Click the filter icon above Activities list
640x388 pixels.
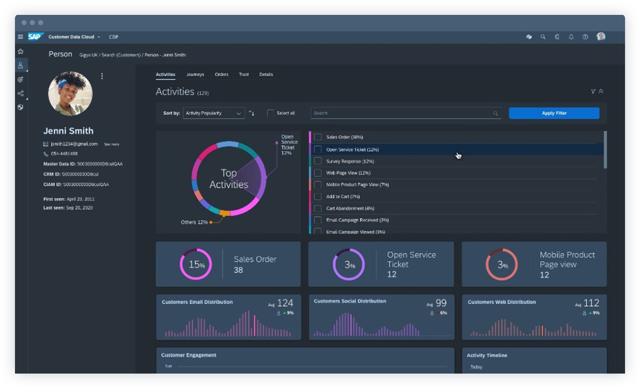tap(593, 91)
